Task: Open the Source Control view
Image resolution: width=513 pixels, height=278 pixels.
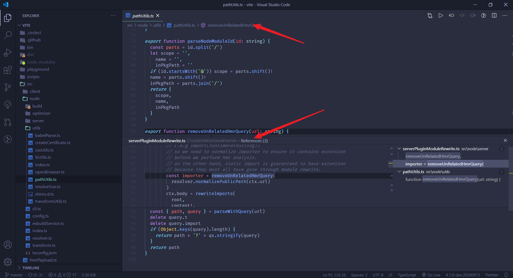Action: [x=8, y=87]
